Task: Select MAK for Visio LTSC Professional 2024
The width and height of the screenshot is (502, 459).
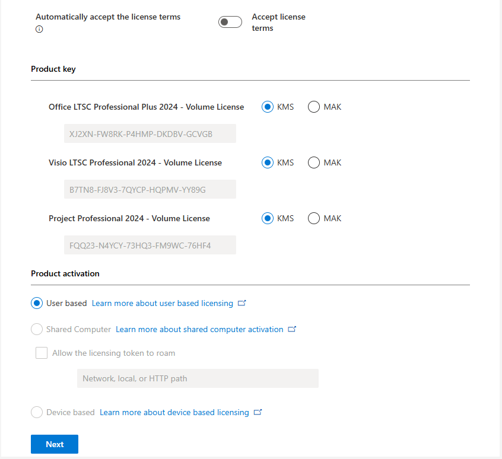Action: click(314, 162)
